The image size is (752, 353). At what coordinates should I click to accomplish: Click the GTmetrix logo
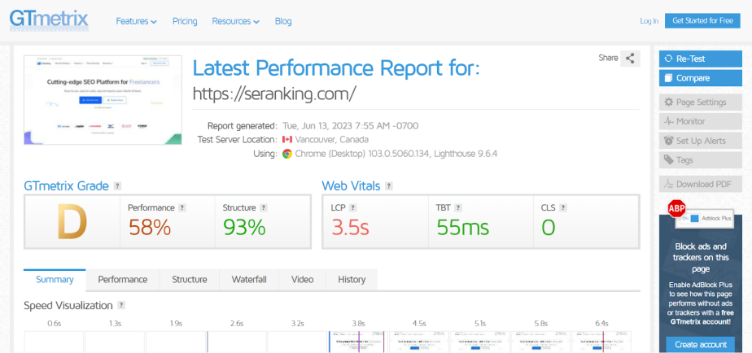(x=49, y=20)
